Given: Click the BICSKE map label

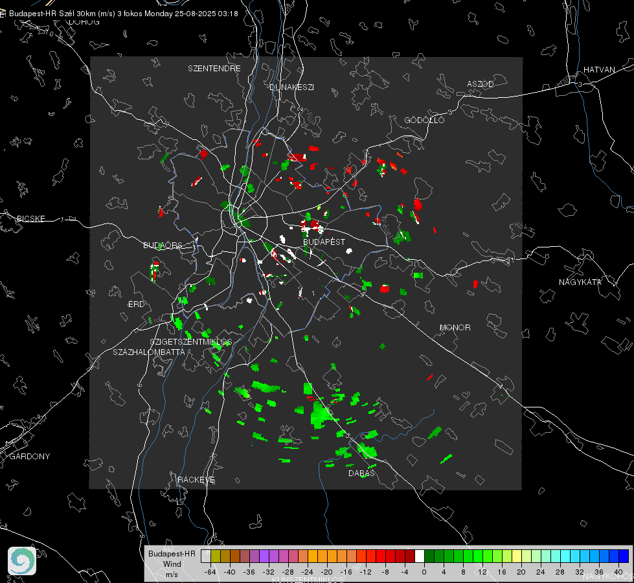Looking at the screenshot, I should coord(30,219).
